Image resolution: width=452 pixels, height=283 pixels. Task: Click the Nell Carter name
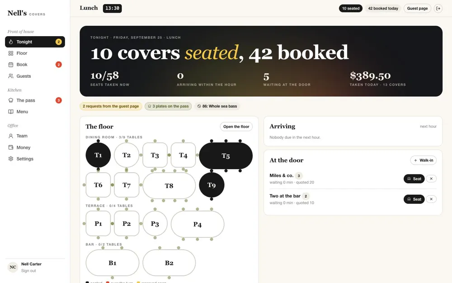tap(31, 264)
